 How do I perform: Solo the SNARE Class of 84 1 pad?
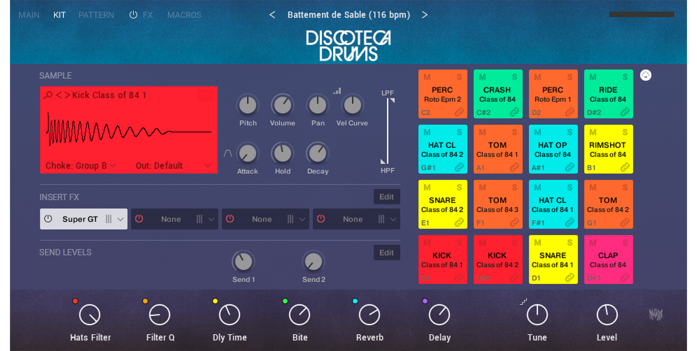tap(570, 243)
